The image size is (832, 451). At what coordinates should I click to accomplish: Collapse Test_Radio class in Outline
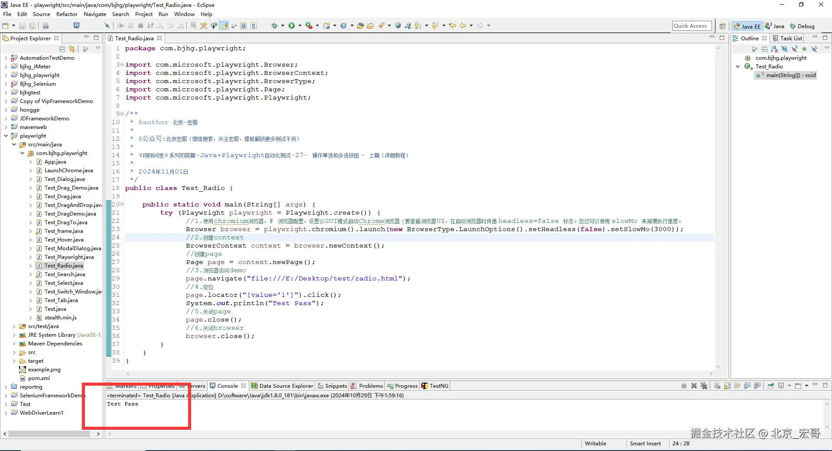738,67
